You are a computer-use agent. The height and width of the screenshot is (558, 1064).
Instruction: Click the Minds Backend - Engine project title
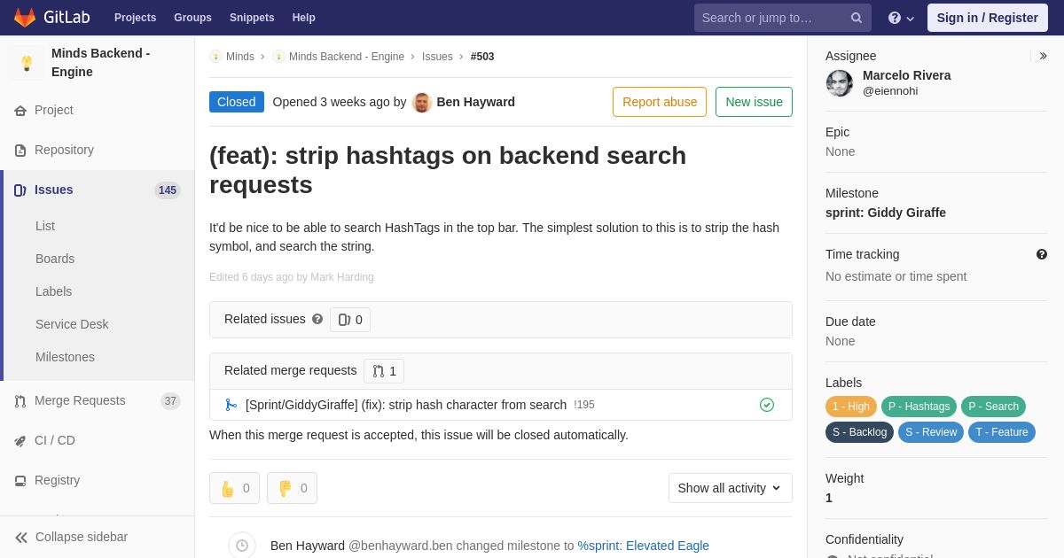(101, 63)
